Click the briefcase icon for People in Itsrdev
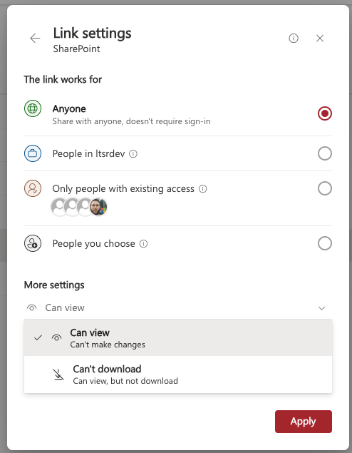The height and width of the screenshot is (453, 352). 33,153
